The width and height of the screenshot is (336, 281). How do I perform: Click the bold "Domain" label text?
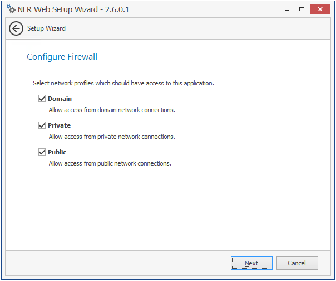(60, 99)
